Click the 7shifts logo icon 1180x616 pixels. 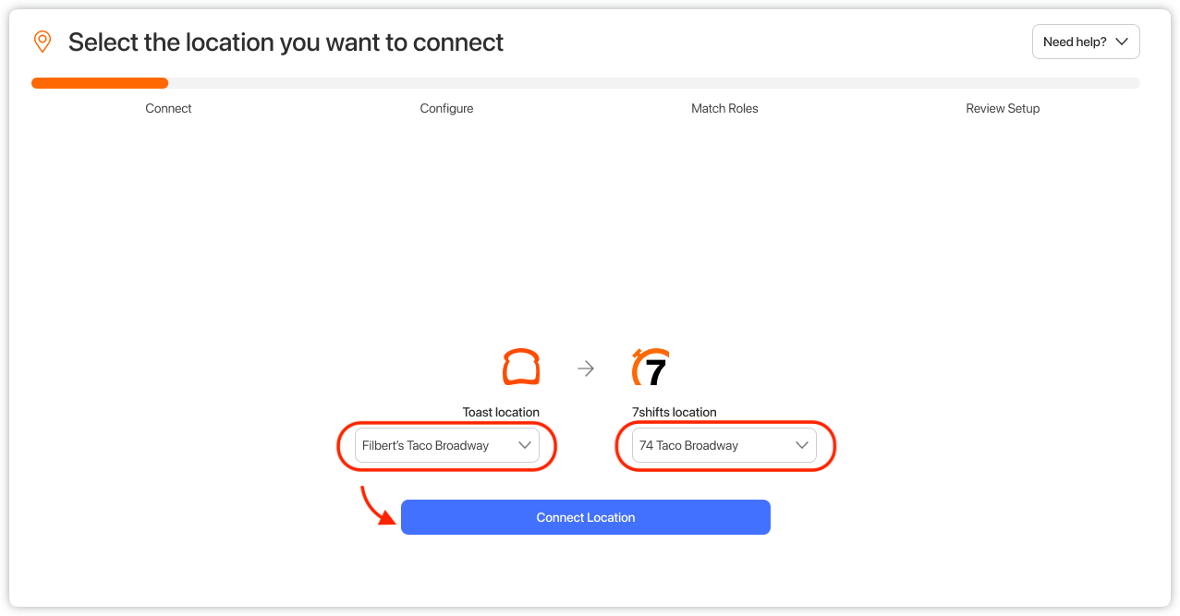(651, 368)
